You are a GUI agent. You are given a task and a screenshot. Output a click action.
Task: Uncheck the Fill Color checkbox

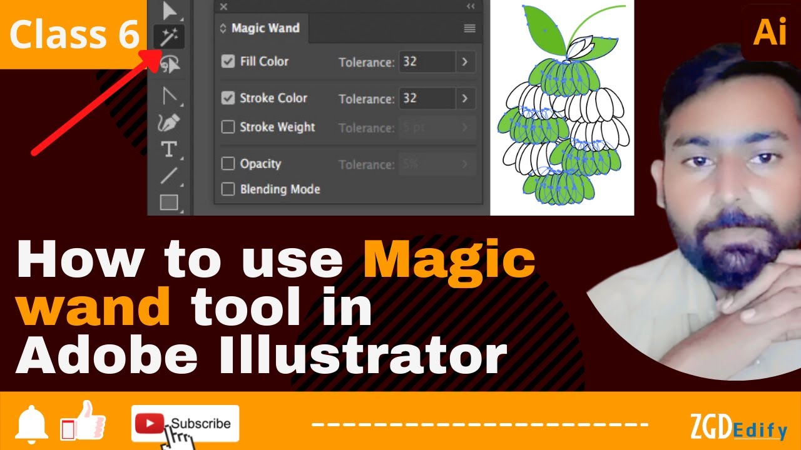tap(228, 61)
